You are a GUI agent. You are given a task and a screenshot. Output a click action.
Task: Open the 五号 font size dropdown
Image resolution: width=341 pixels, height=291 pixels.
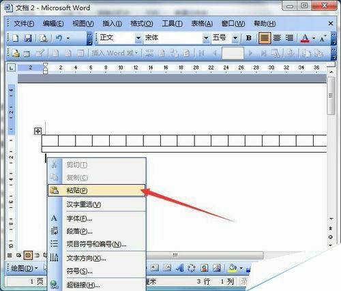click(x=235, y=38)
